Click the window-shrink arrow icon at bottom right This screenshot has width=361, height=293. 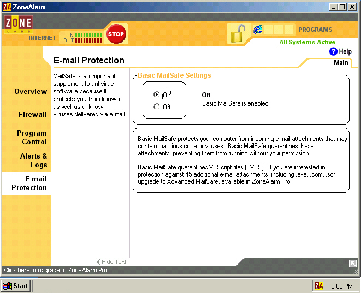tap(352, 263)
